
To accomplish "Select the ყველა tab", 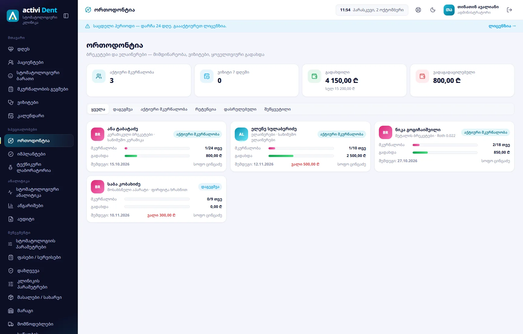I will click(98, 109).
